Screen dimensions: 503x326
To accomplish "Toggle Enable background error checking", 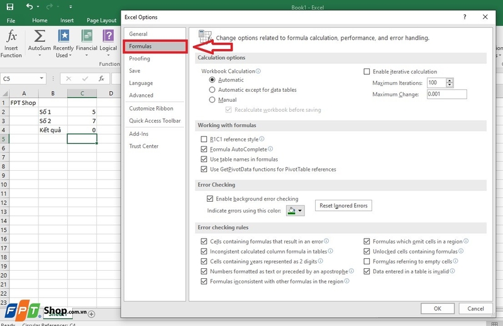I will [210, 198].
